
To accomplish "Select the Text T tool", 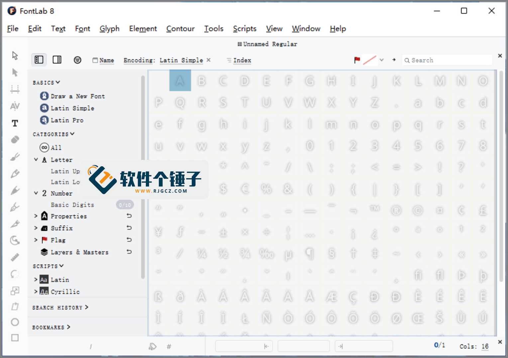I will (x=15, y=123).
